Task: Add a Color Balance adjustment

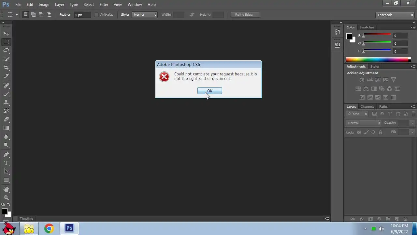Action: click(x=366, y=89)
